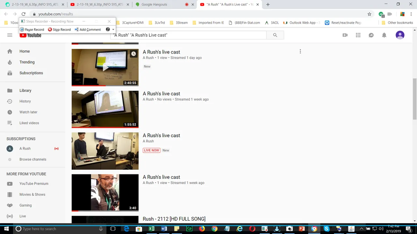Open the create video camera icon
417x234 pixels.
(345, 35)
